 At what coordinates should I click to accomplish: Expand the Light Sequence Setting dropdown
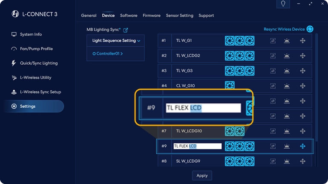coord(115,40)
